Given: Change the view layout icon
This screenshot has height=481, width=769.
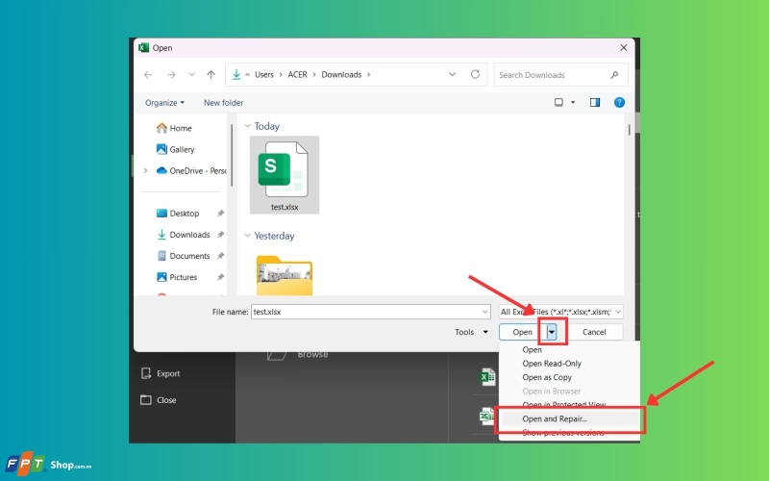Looking at the screenshot, I should click(x=558, y=102).
